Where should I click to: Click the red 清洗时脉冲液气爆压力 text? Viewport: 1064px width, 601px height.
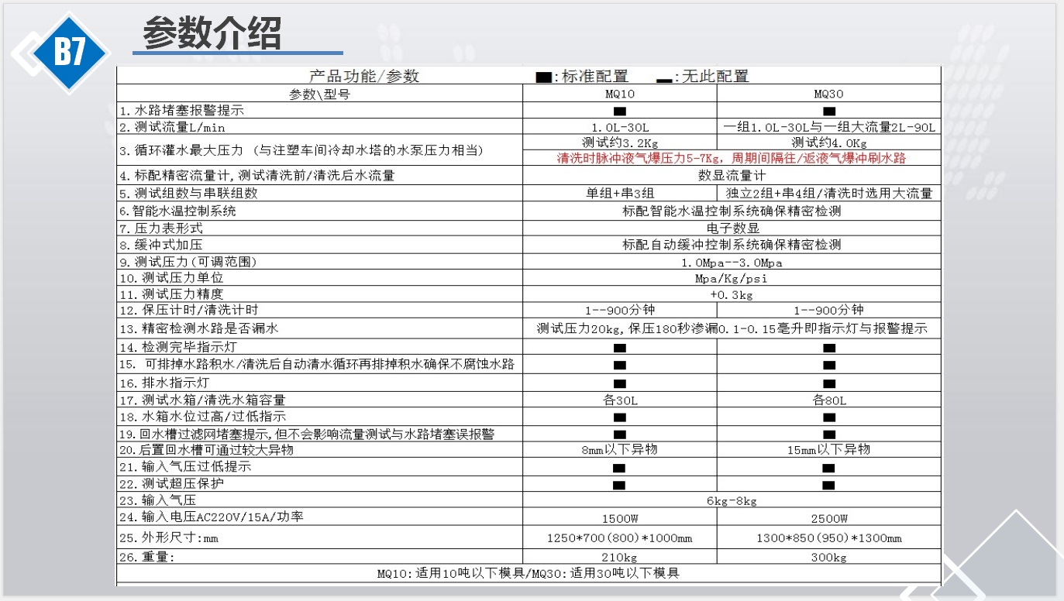(x=731, y=158)
